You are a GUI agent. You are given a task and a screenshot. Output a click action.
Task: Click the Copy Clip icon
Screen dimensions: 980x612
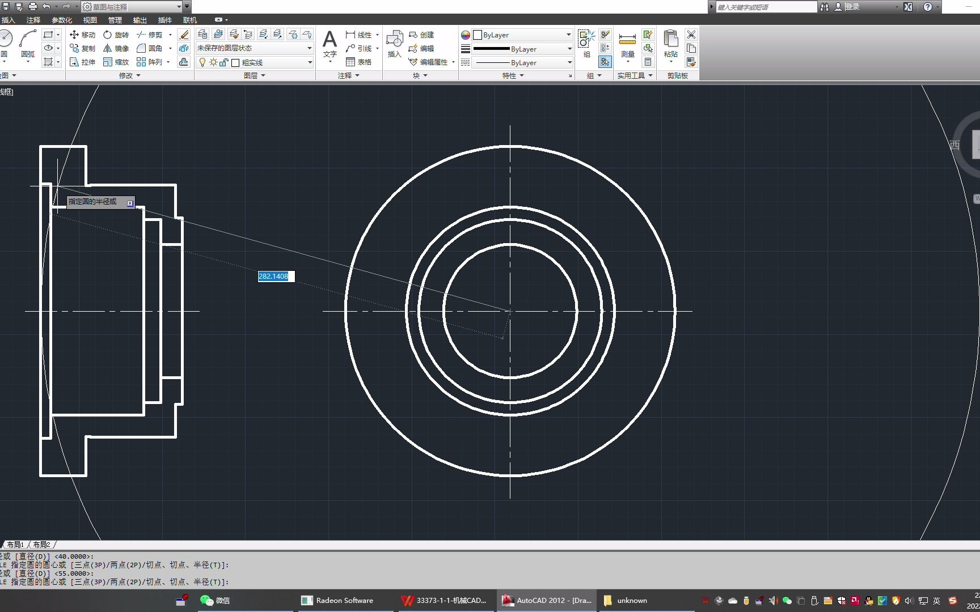pyautogui.click(x=691, y=48)
